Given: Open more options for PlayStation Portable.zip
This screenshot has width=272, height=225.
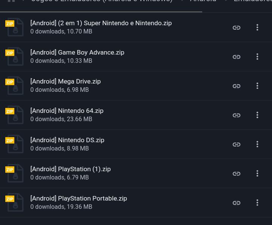Looking at the screenshot, I should 257,203.
